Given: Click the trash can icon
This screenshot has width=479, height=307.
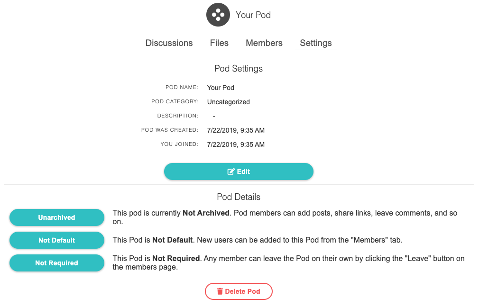Looking at the screenshot, I should pos(220,291).
